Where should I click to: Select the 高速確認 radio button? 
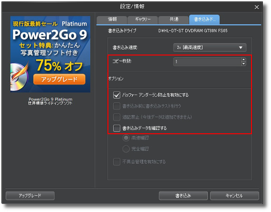[126, 138]
